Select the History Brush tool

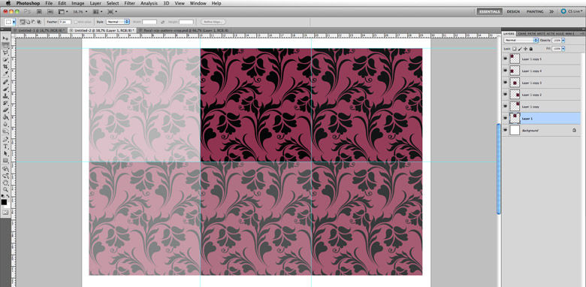point(5,103)
